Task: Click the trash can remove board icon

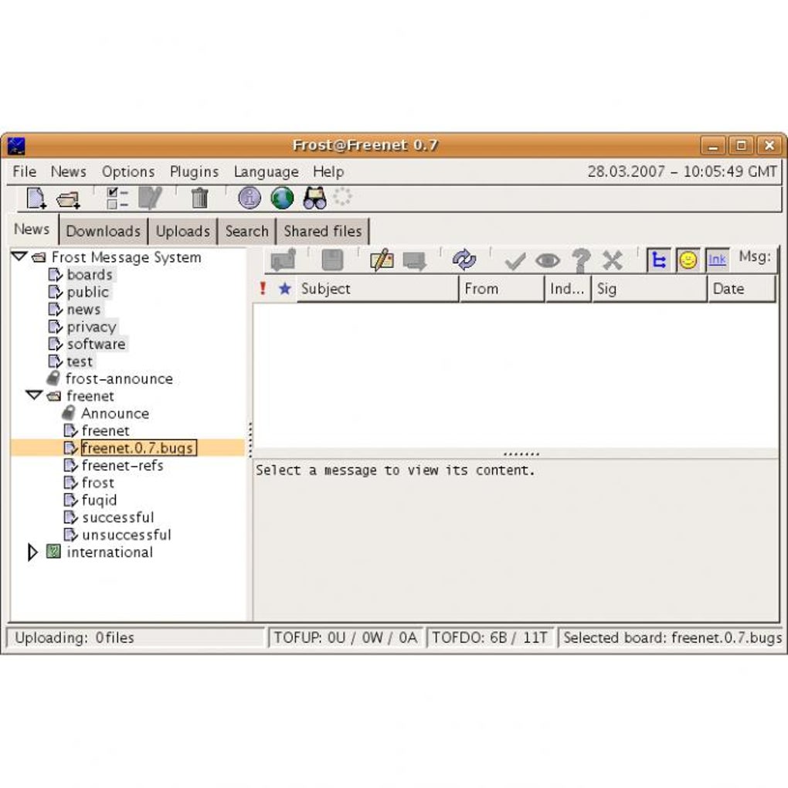Action: 199,198
